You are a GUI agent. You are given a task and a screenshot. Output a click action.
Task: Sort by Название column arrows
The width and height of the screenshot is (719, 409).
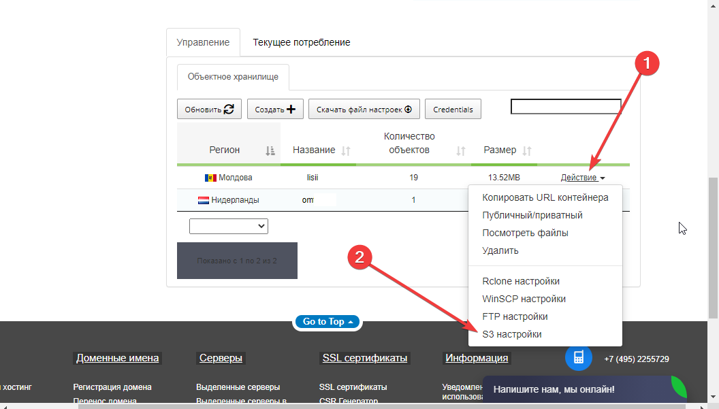pos(345,150)
